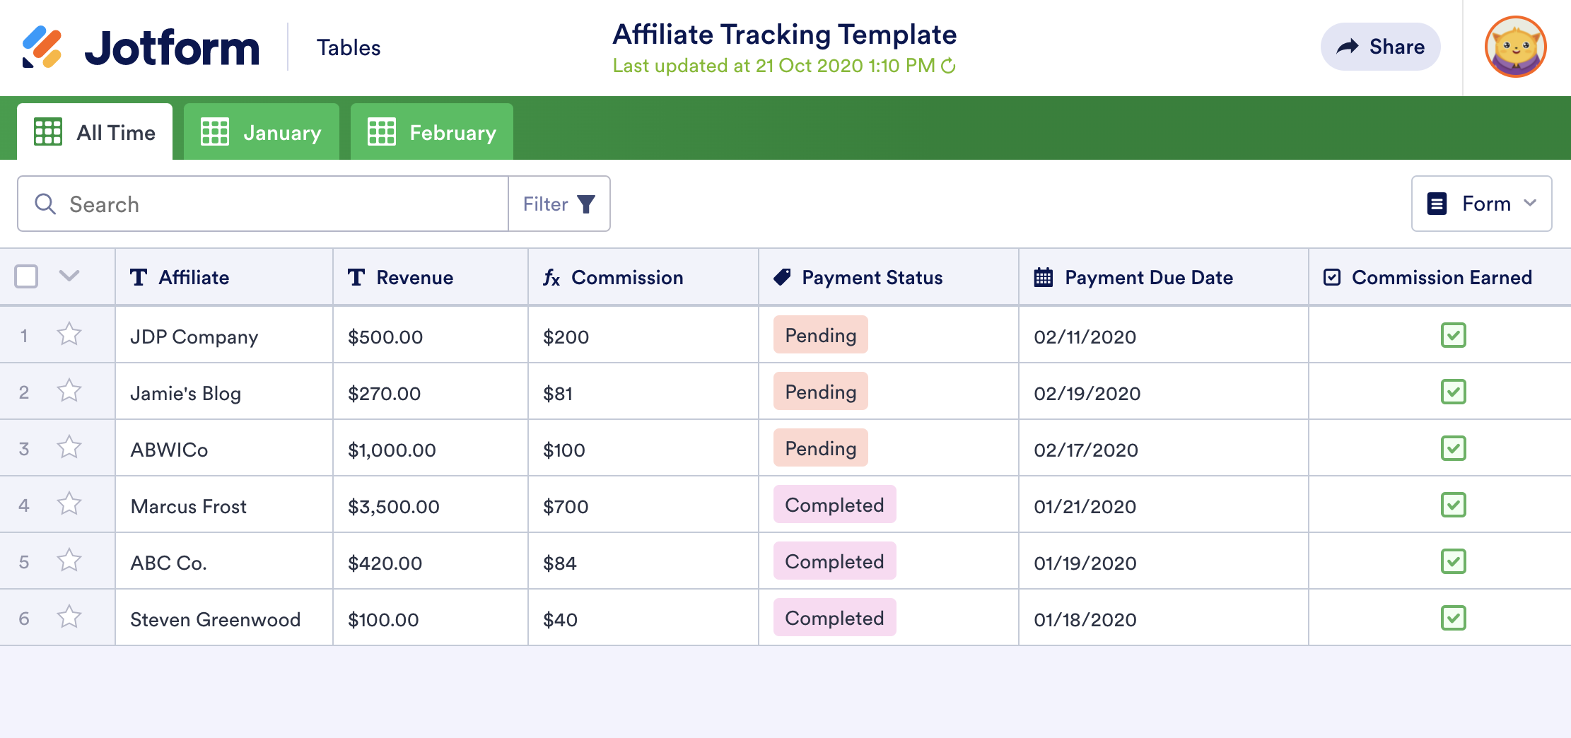This screenshot has height=738, width=1571.
Task: Click the Payment Status tag icon
Action: pos(782,277)
